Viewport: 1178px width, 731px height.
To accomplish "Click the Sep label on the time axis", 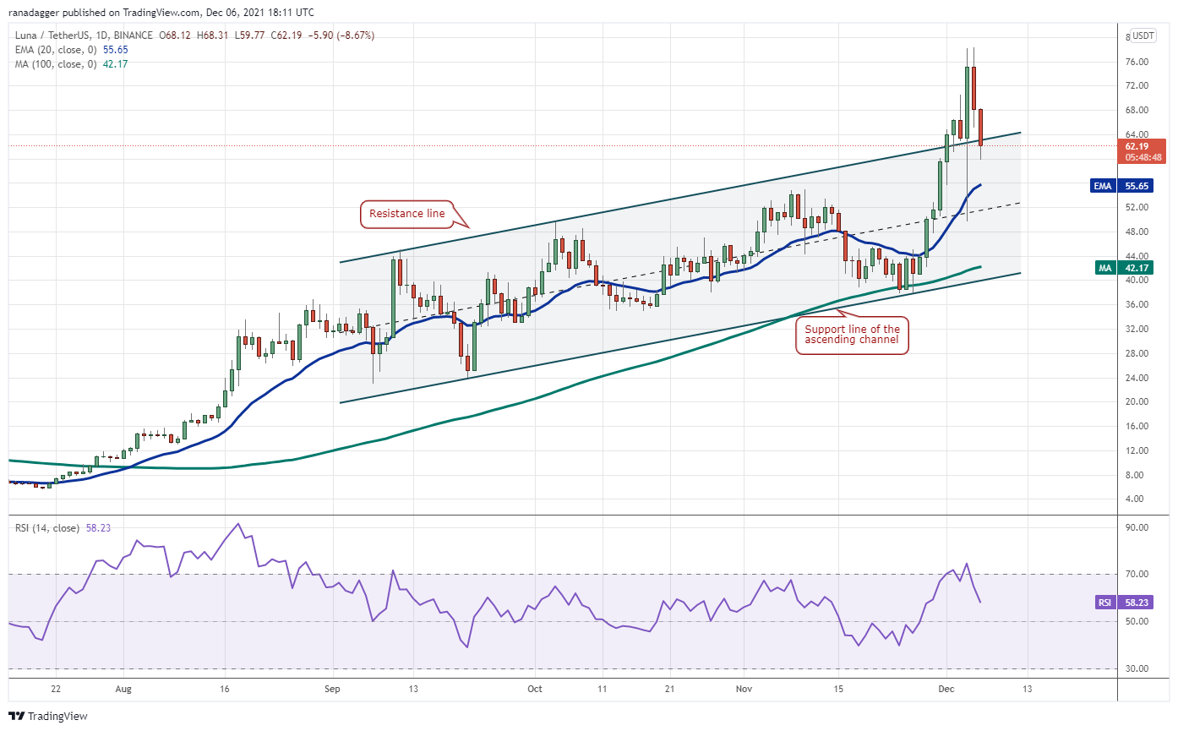I will coord(333,690).
